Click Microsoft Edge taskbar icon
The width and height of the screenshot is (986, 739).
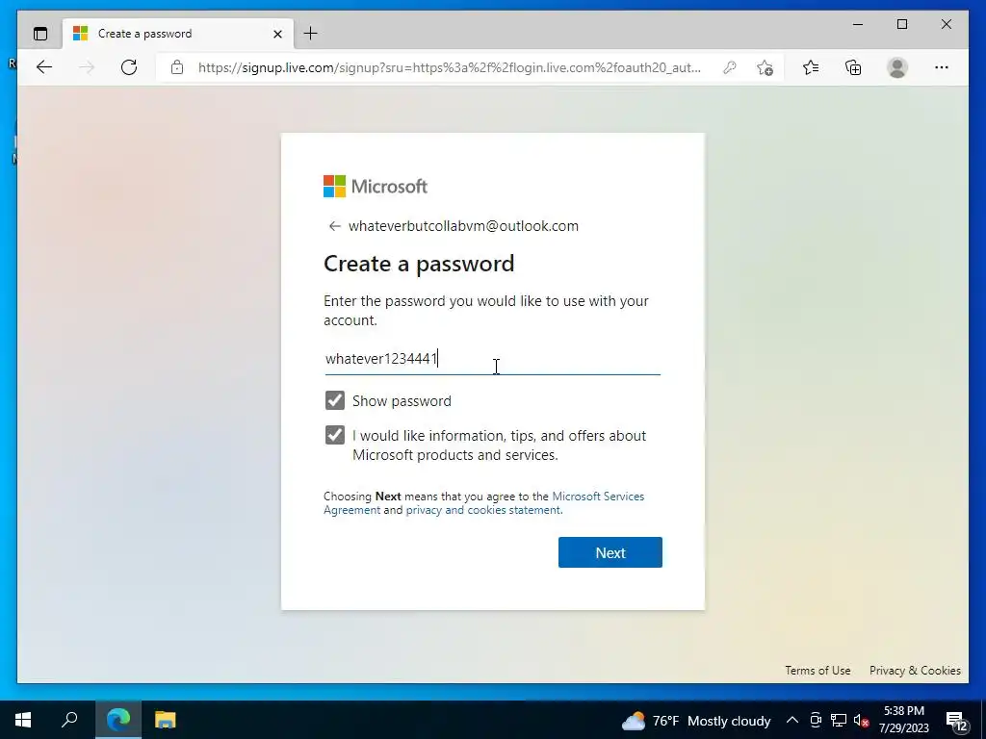tap(118, 720)
